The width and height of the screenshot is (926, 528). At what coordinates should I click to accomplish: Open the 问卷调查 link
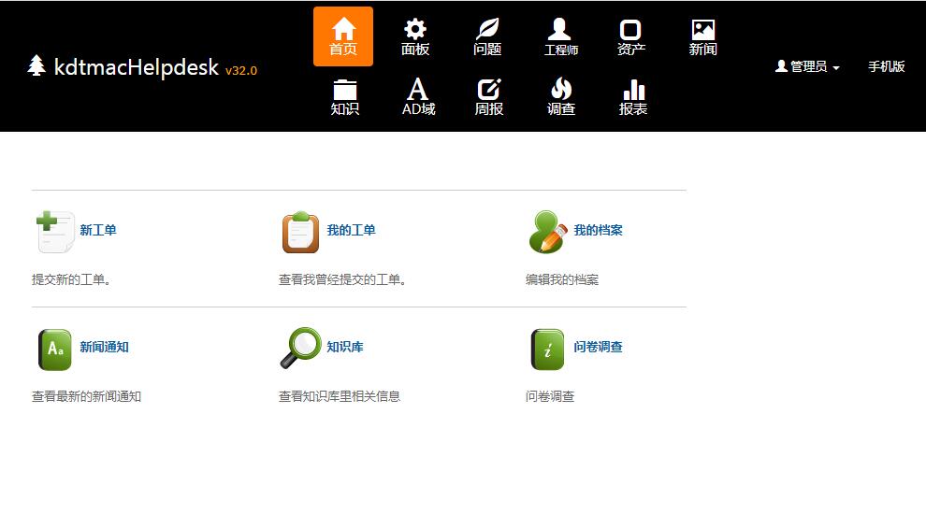[x=599, y=347]
